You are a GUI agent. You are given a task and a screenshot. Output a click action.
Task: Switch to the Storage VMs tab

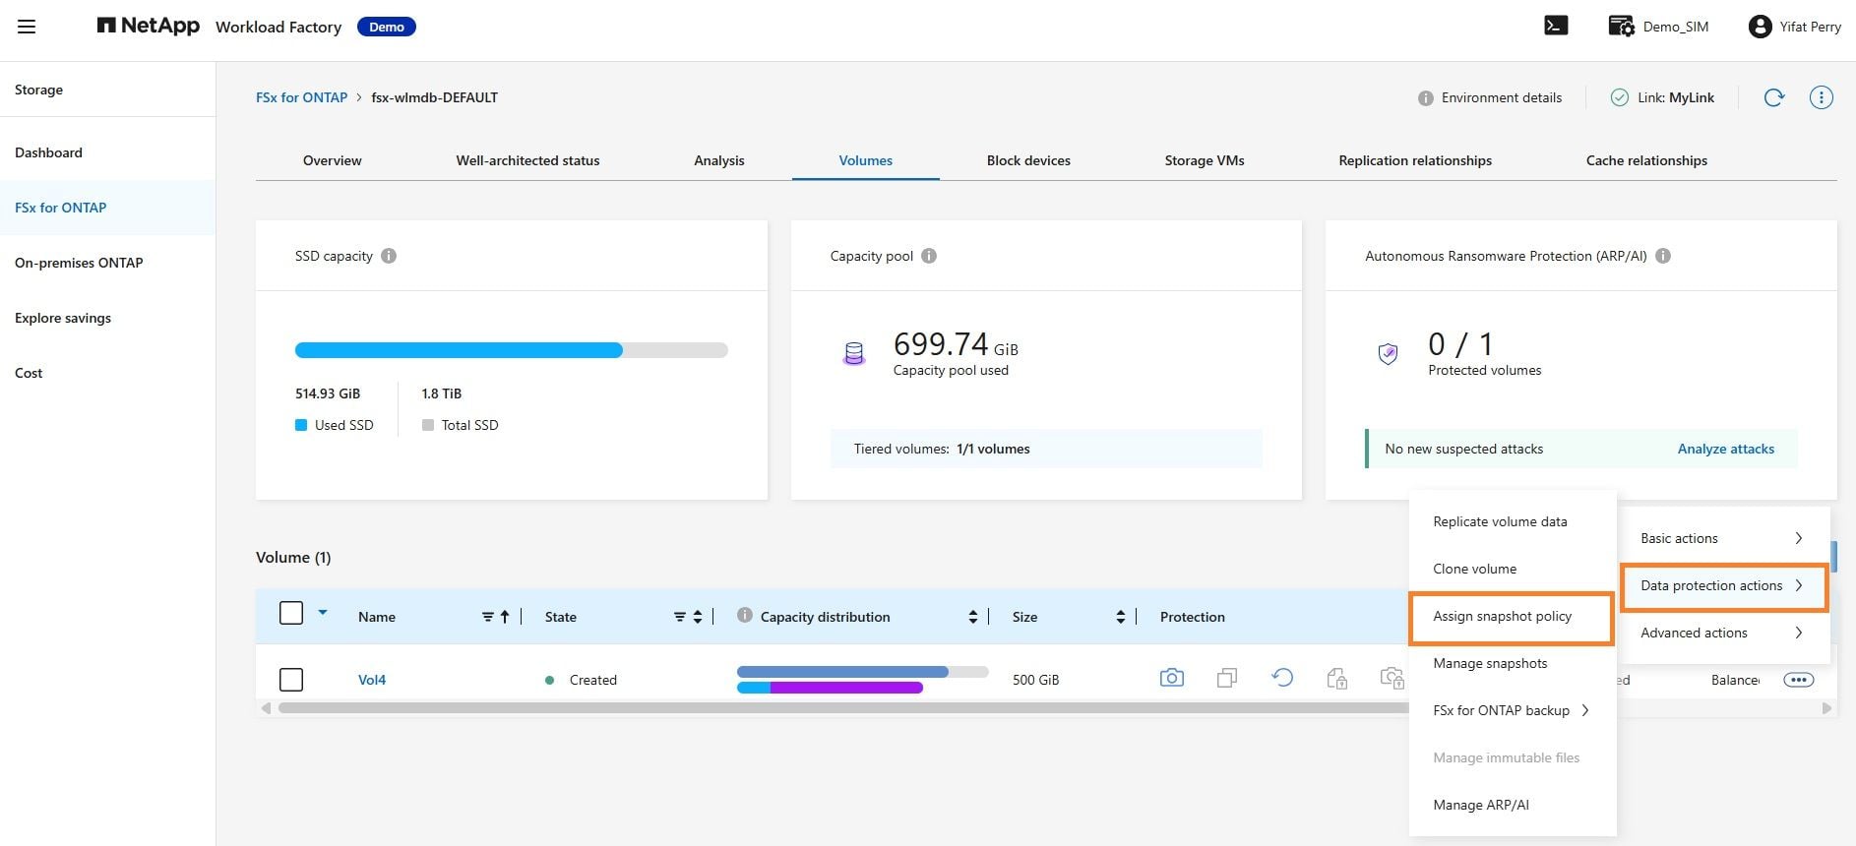pyautogui.click(x=1204, y=160)
